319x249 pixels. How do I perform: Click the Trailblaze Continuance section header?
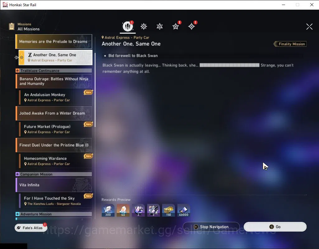point(54,71)
